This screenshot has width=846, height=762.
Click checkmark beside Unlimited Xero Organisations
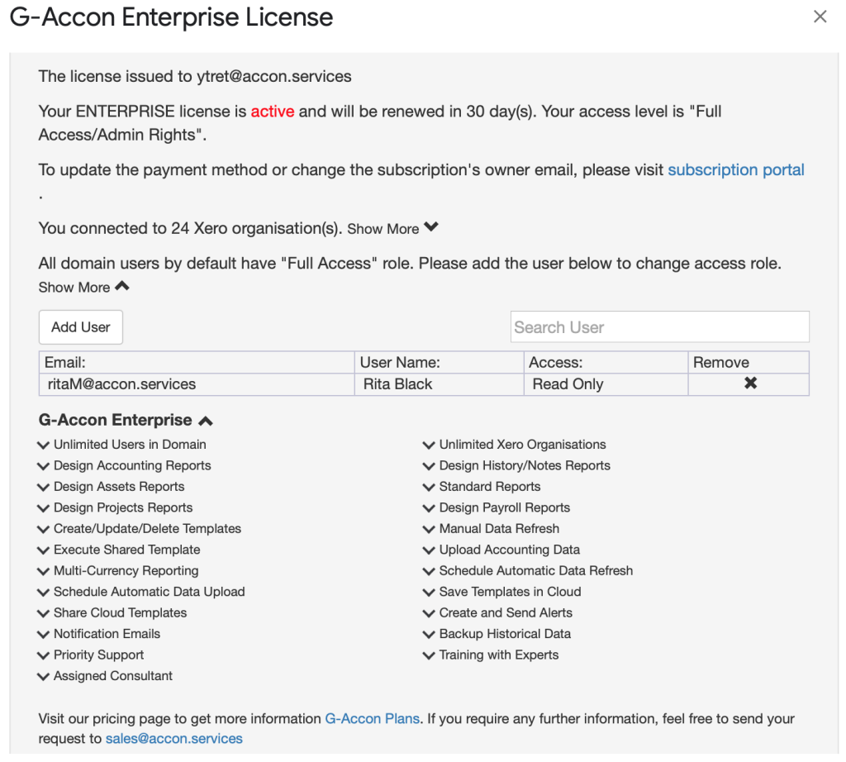pos(429,445)
